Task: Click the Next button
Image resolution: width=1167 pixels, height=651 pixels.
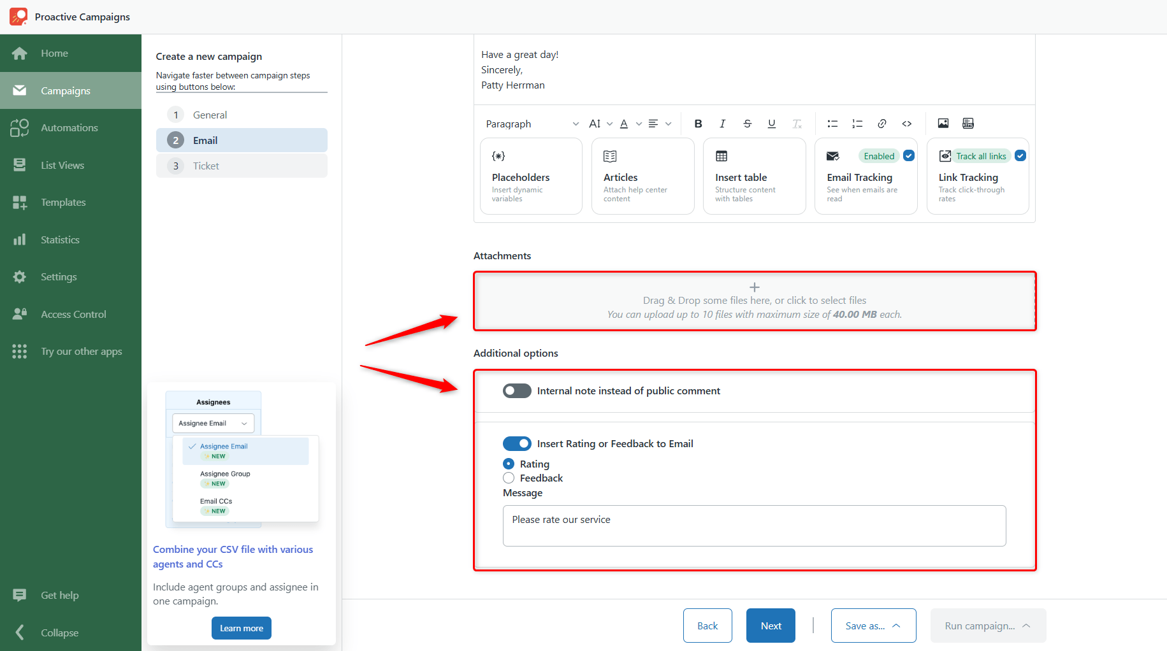Action: (x=771, y=626)
